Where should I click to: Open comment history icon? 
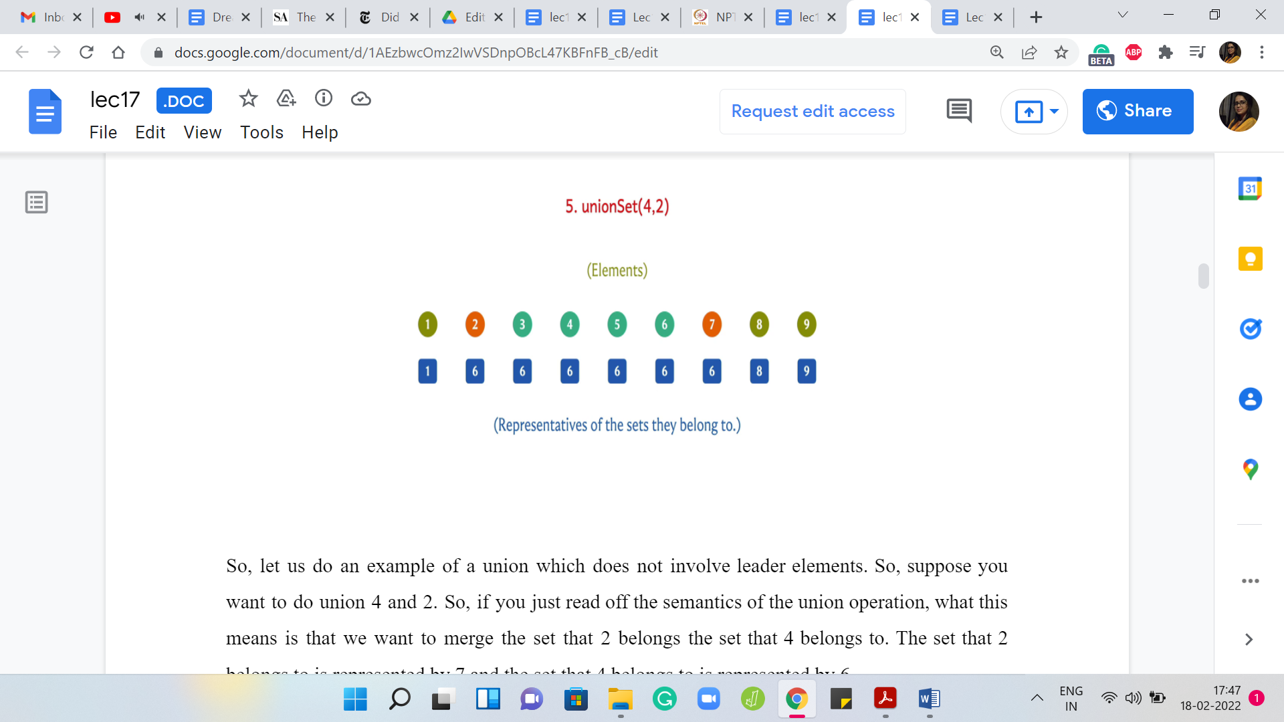click(x=959, y=111)
